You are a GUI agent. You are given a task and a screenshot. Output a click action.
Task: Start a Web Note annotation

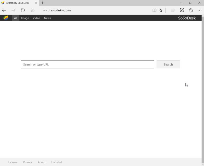tap(182, 10)
